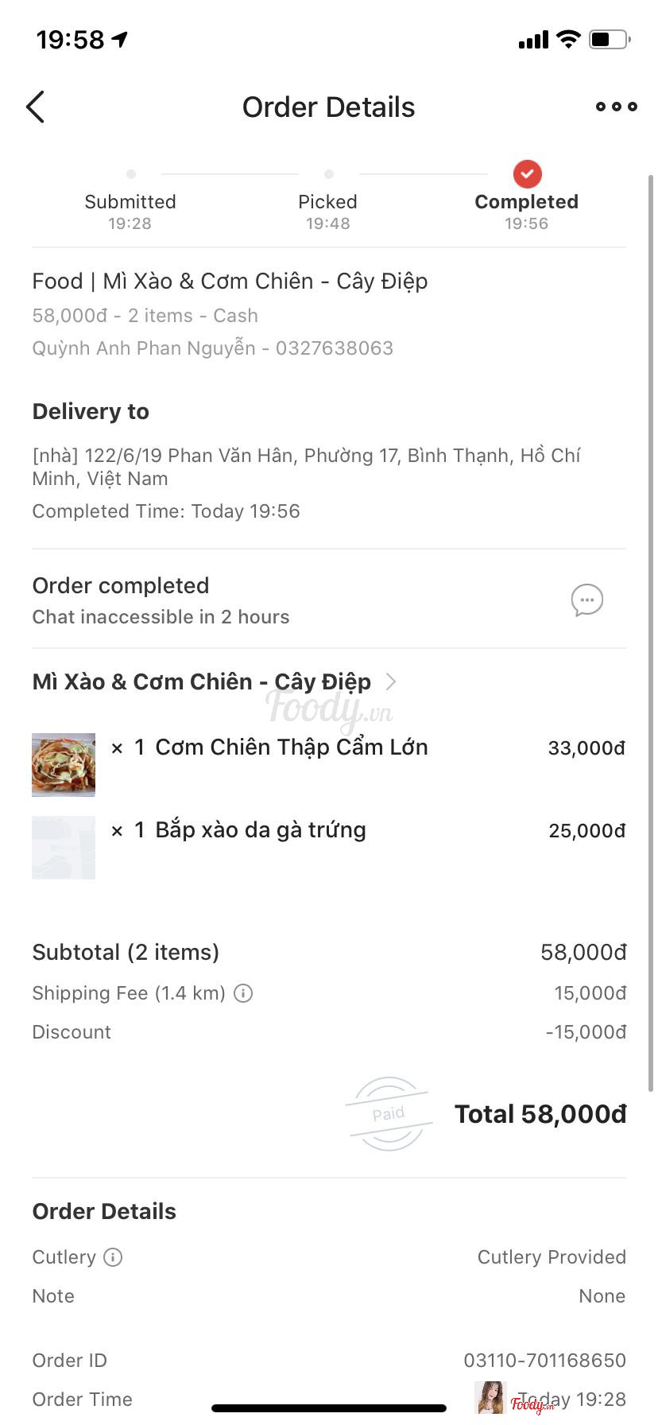
Task: Tap the Paid stamp icon
Action: 389,1113
